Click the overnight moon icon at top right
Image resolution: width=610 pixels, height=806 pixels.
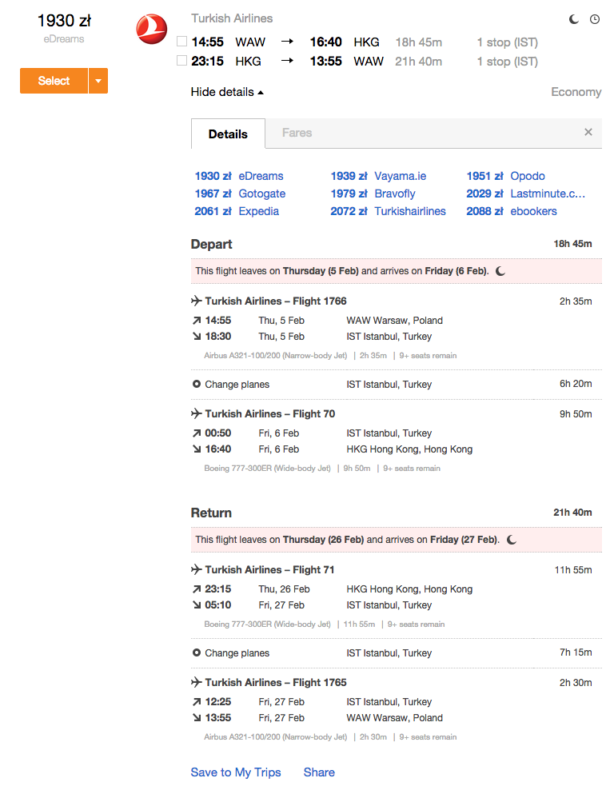[573, 19]
